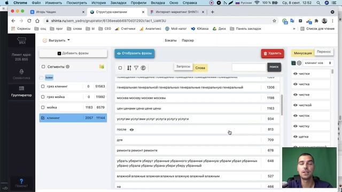This screenshot has height=192, width=342.
Task: Toggle eye icon next to чистка
Action: 296,84
